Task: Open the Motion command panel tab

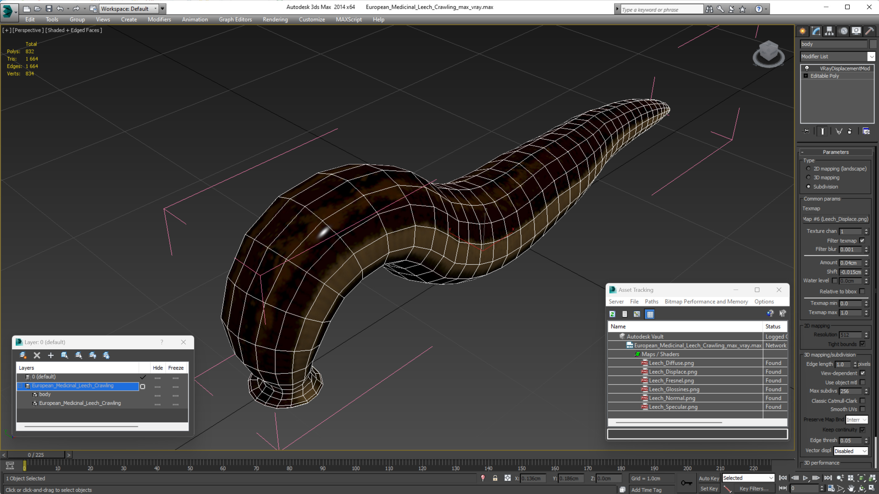Action: tap(843, 31)
